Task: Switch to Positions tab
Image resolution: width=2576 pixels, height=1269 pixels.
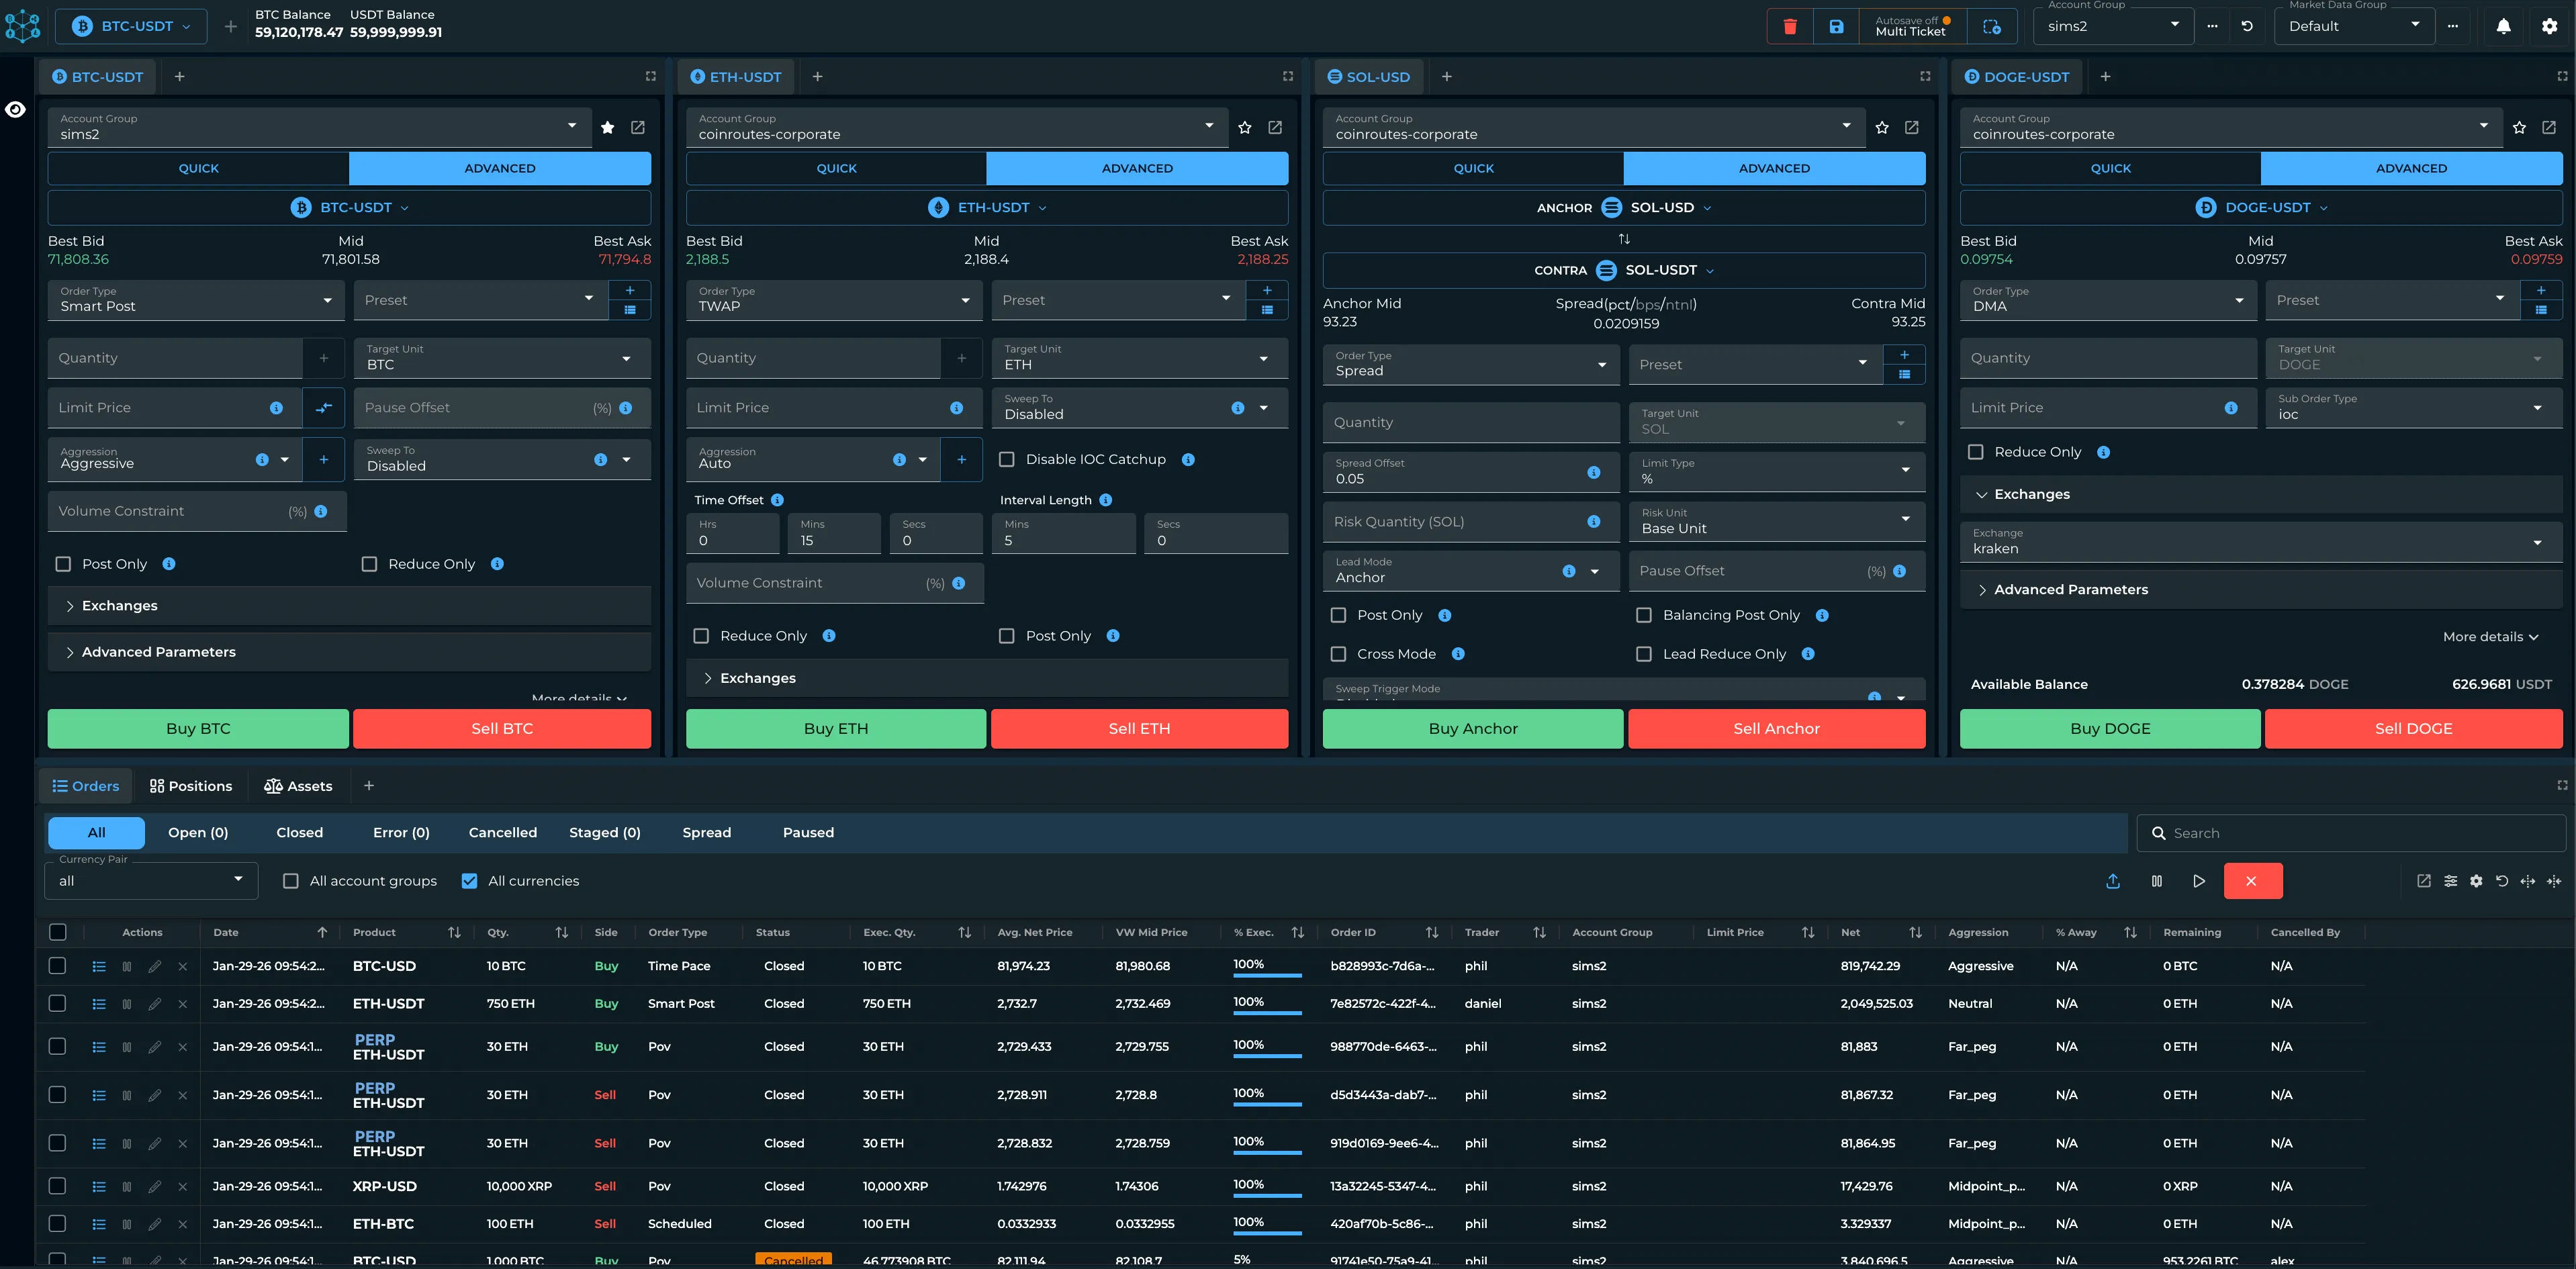Action: tap(191, 786)
